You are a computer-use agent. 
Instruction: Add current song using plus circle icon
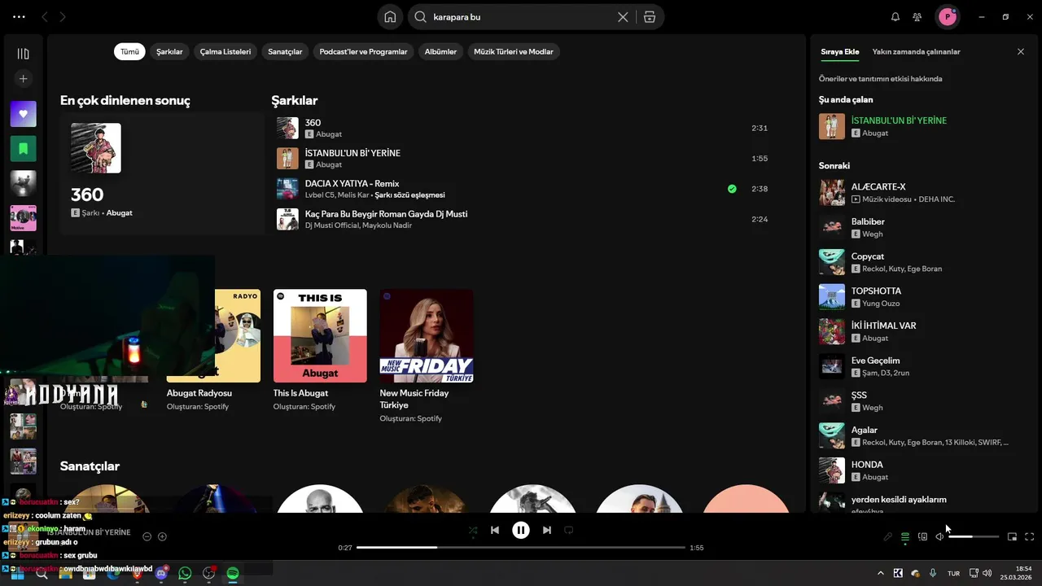162,536
